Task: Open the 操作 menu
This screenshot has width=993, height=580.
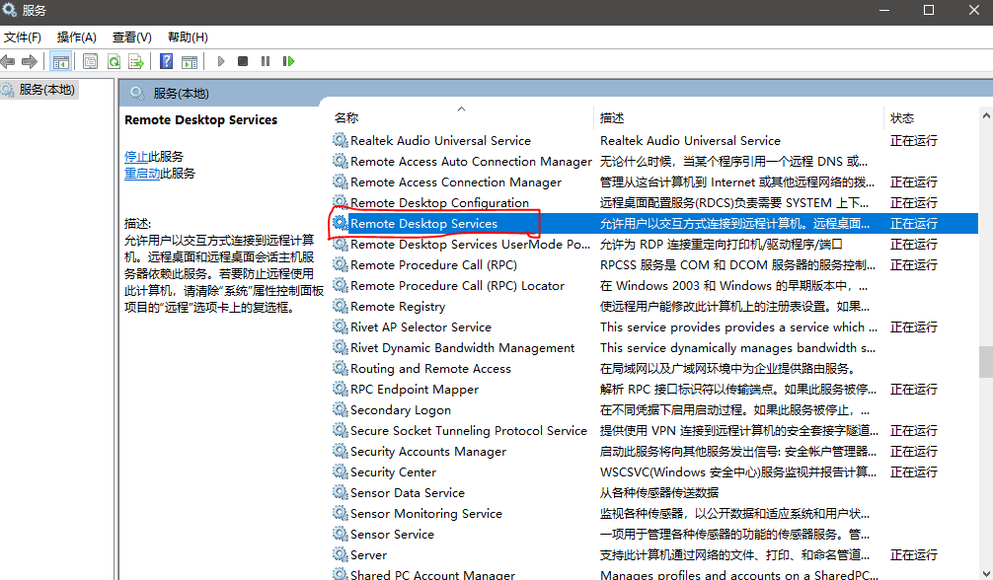Action: tap(76, 37)
